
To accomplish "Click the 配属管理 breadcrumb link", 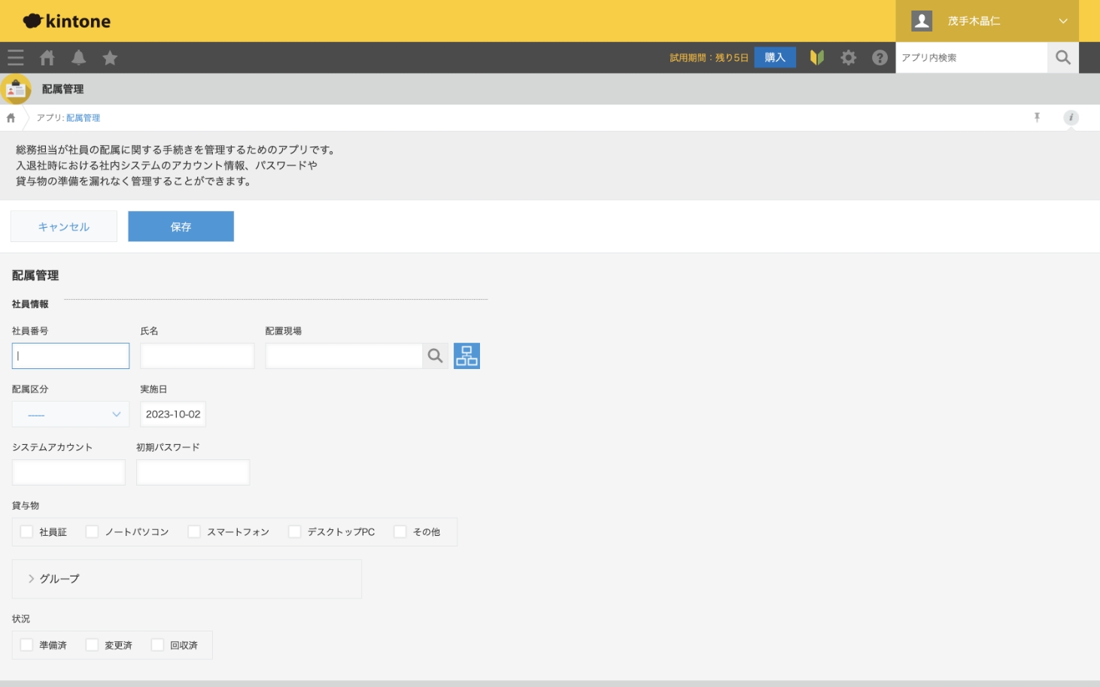I will pos(83,118).
